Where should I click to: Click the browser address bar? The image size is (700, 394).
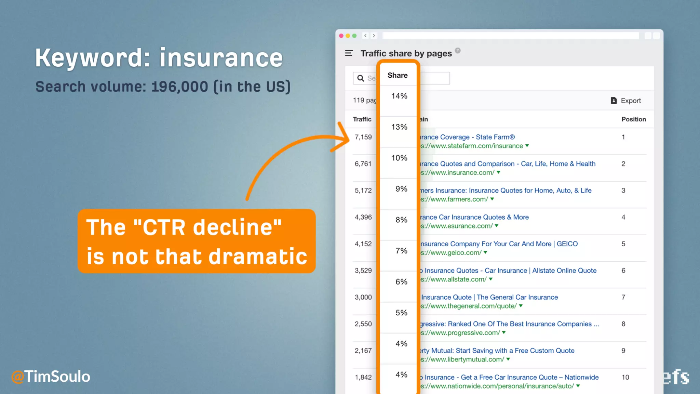point(511,36)
